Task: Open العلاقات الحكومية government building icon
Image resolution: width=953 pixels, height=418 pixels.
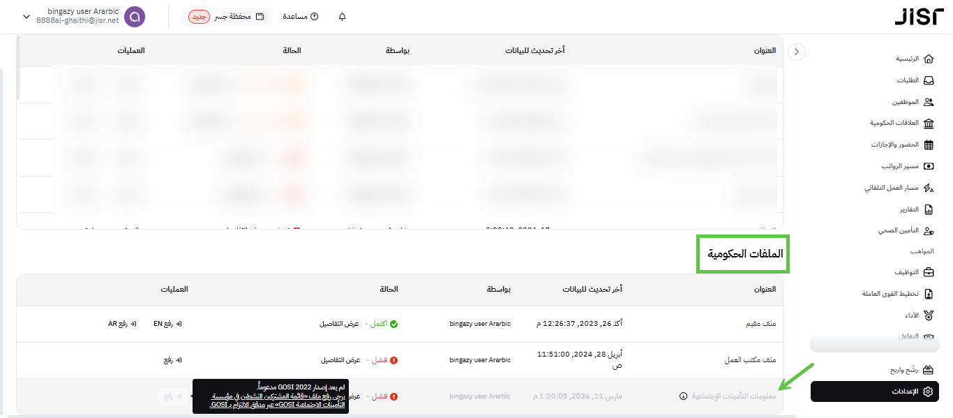Action: click(x=929, y=124)
